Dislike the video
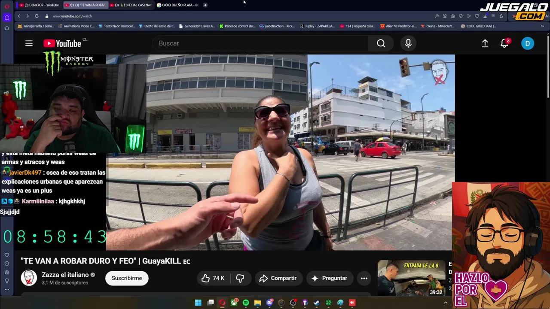 coord(240,278)
